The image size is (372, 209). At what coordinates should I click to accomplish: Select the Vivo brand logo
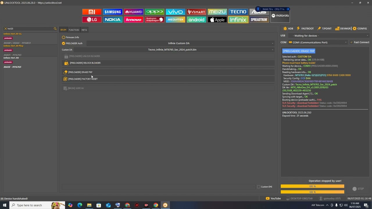click(x=176, y=12)
